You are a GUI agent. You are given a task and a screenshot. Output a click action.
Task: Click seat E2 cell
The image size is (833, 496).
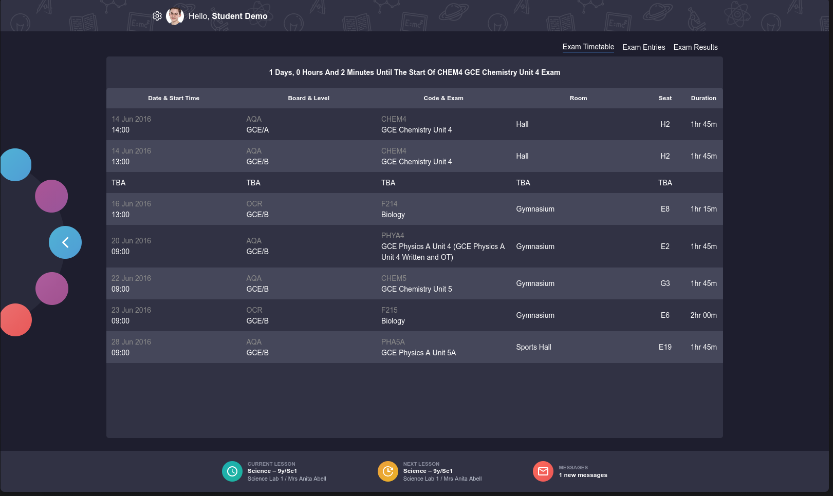(665, 246)
